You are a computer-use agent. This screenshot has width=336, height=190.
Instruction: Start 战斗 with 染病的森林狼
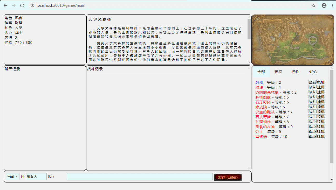(312, 92)
